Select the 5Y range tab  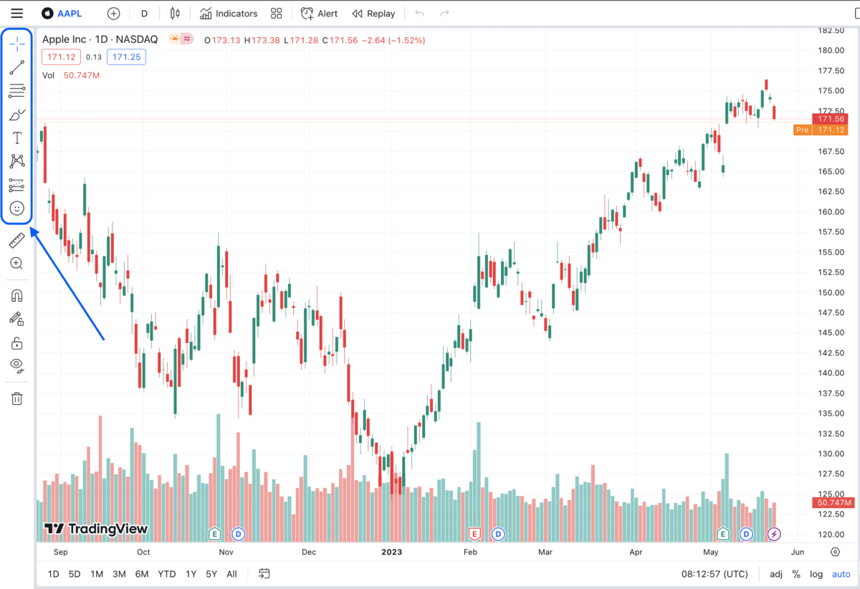point(211,574)
